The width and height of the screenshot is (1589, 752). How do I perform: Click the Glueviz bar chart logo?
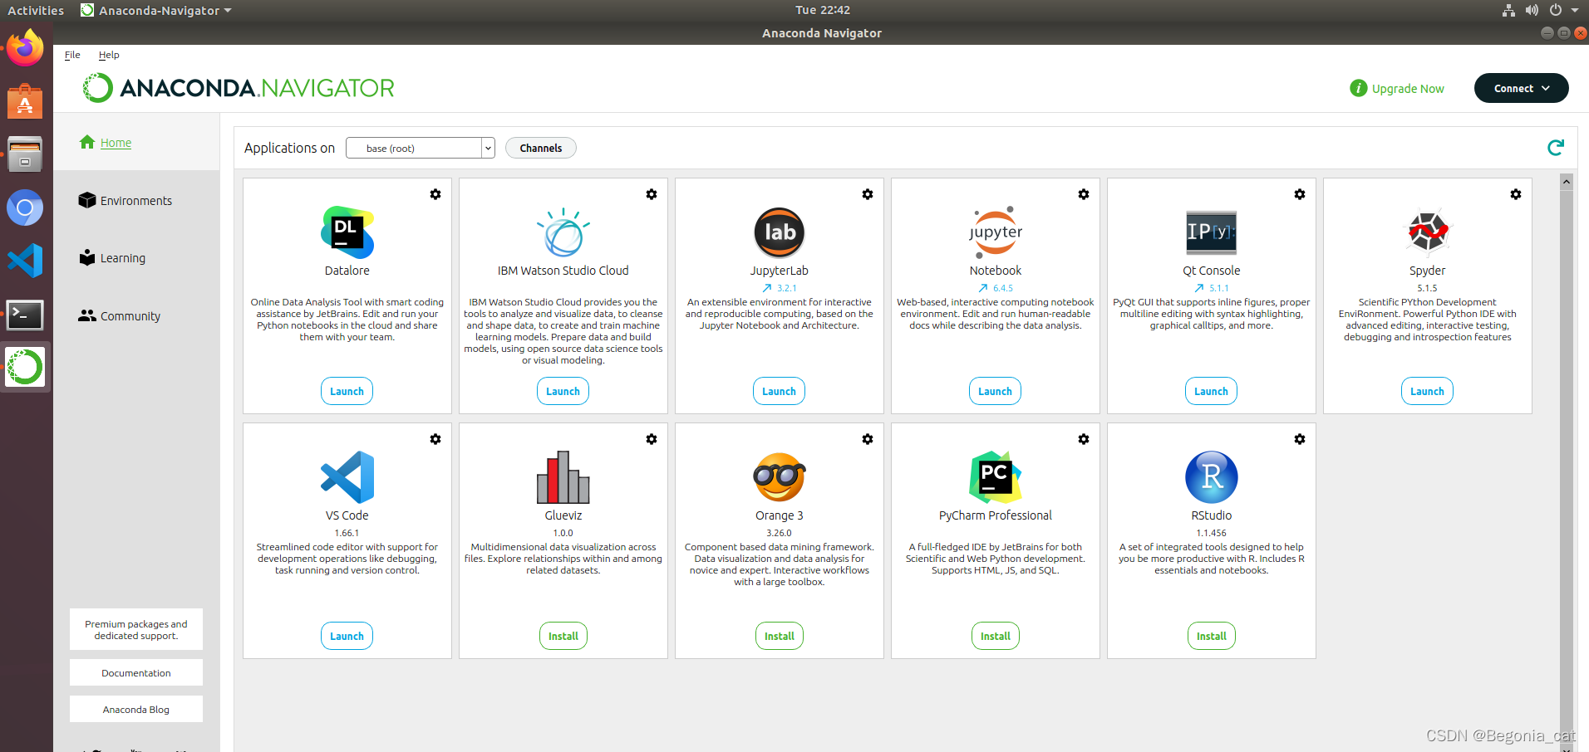click(563, 477)
